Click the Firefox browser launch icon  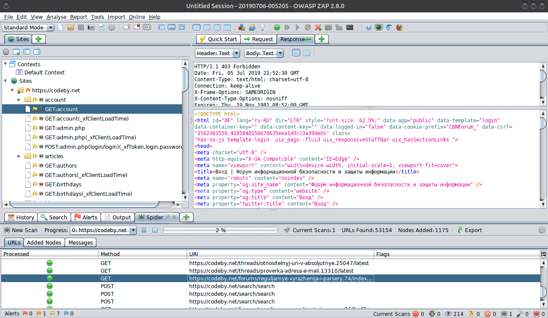pyautogui.click(x=399, y=27)
